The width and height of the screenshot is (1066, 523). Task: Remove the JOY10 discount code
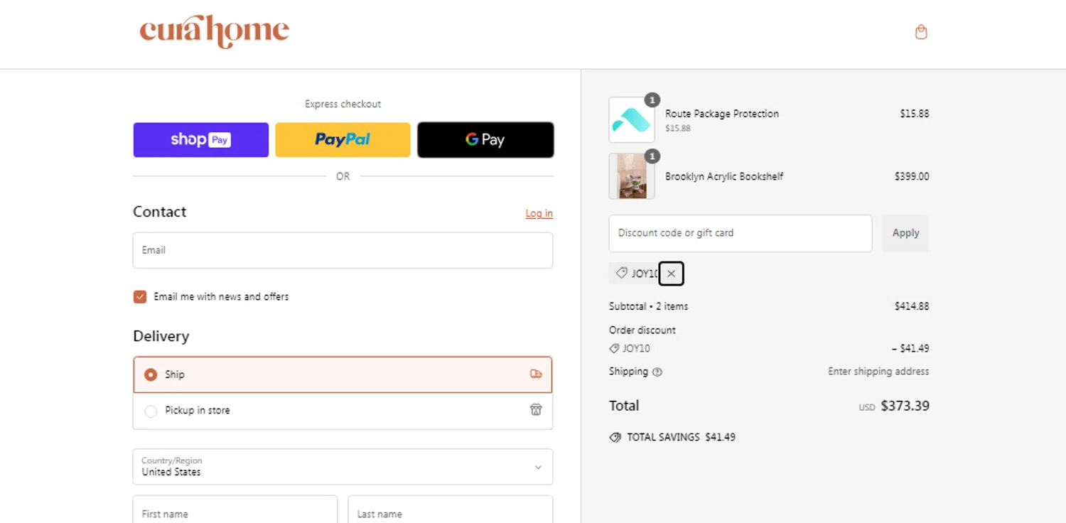672,274
